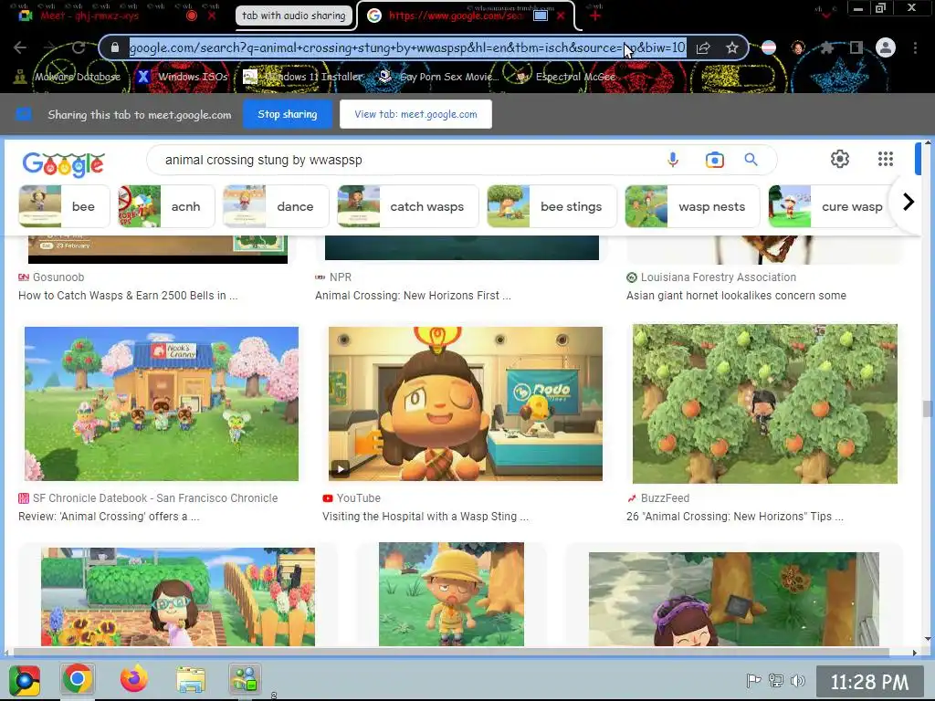Click the browser address bar URL
This screenshot has width=935, height=701.
pos(407,47)
